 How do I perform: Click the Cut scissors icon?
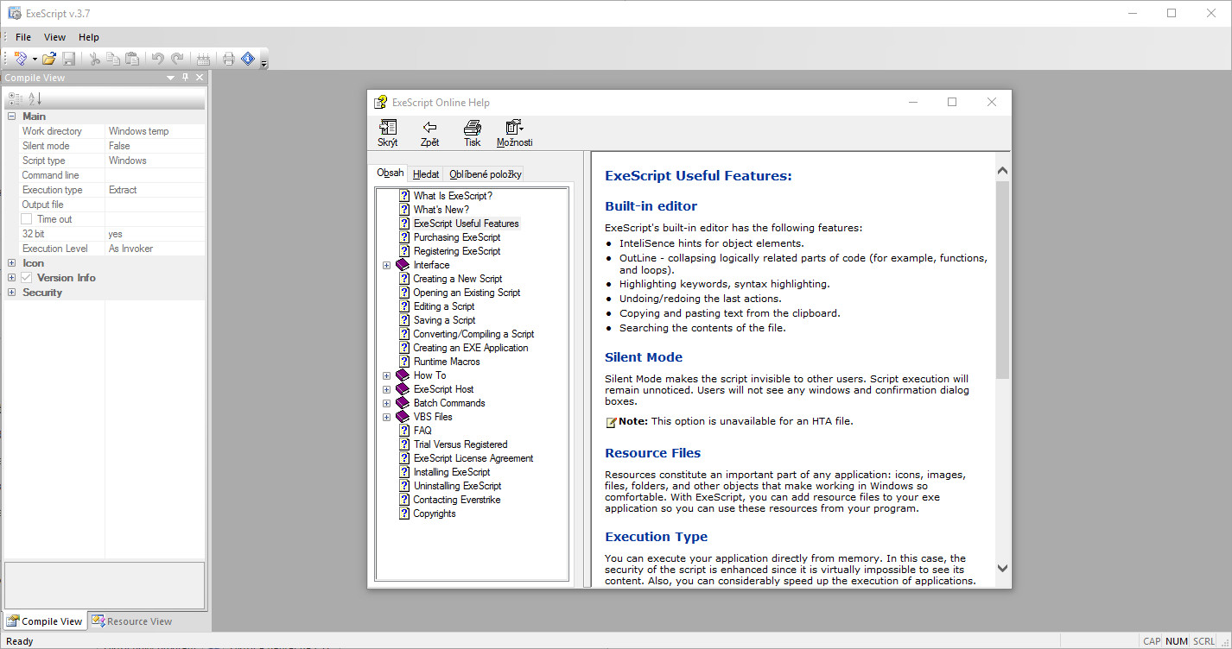(x=95, y=59)
